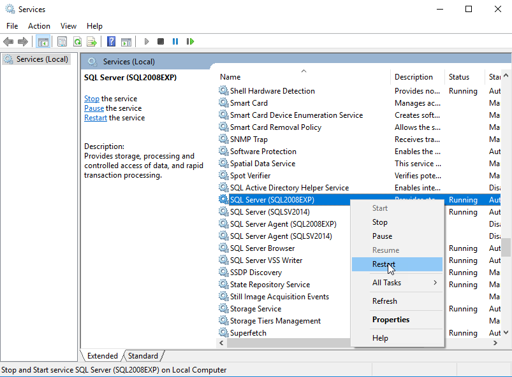This screenshot has width=512, height=377.
Task: Click vertical scrollbar up arrow
Action: (x=506, y=75)
